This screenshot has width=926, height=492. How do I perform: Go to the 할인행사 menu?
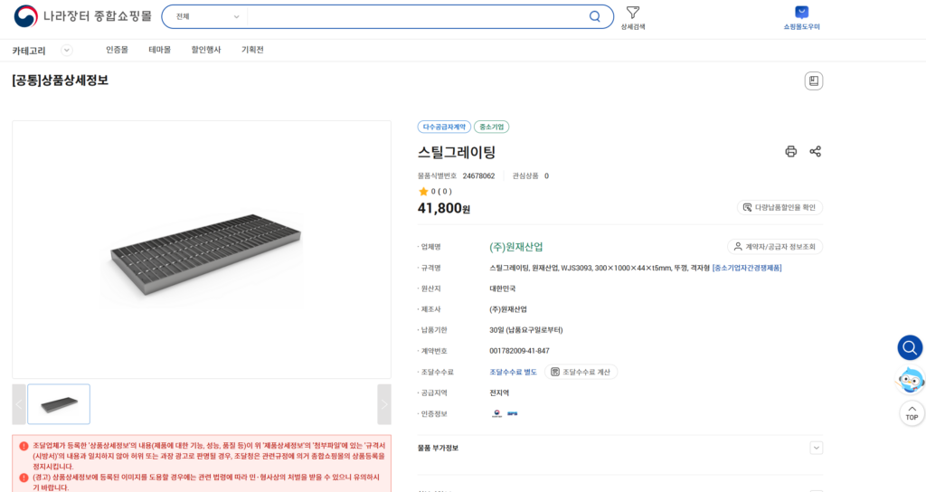(206, 50)
